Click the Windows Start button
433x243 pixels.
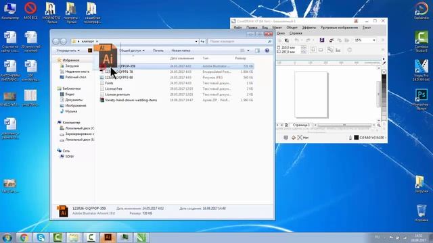pos(7,238)
